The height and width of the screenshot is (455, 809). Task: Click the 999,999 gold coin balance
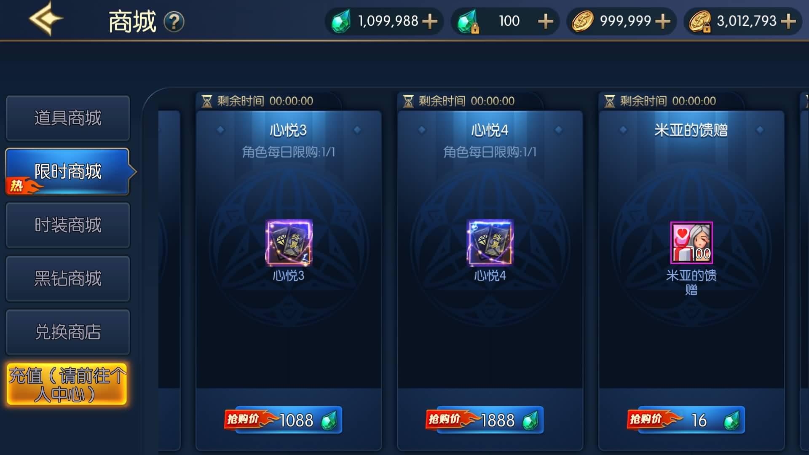(625, 21)
